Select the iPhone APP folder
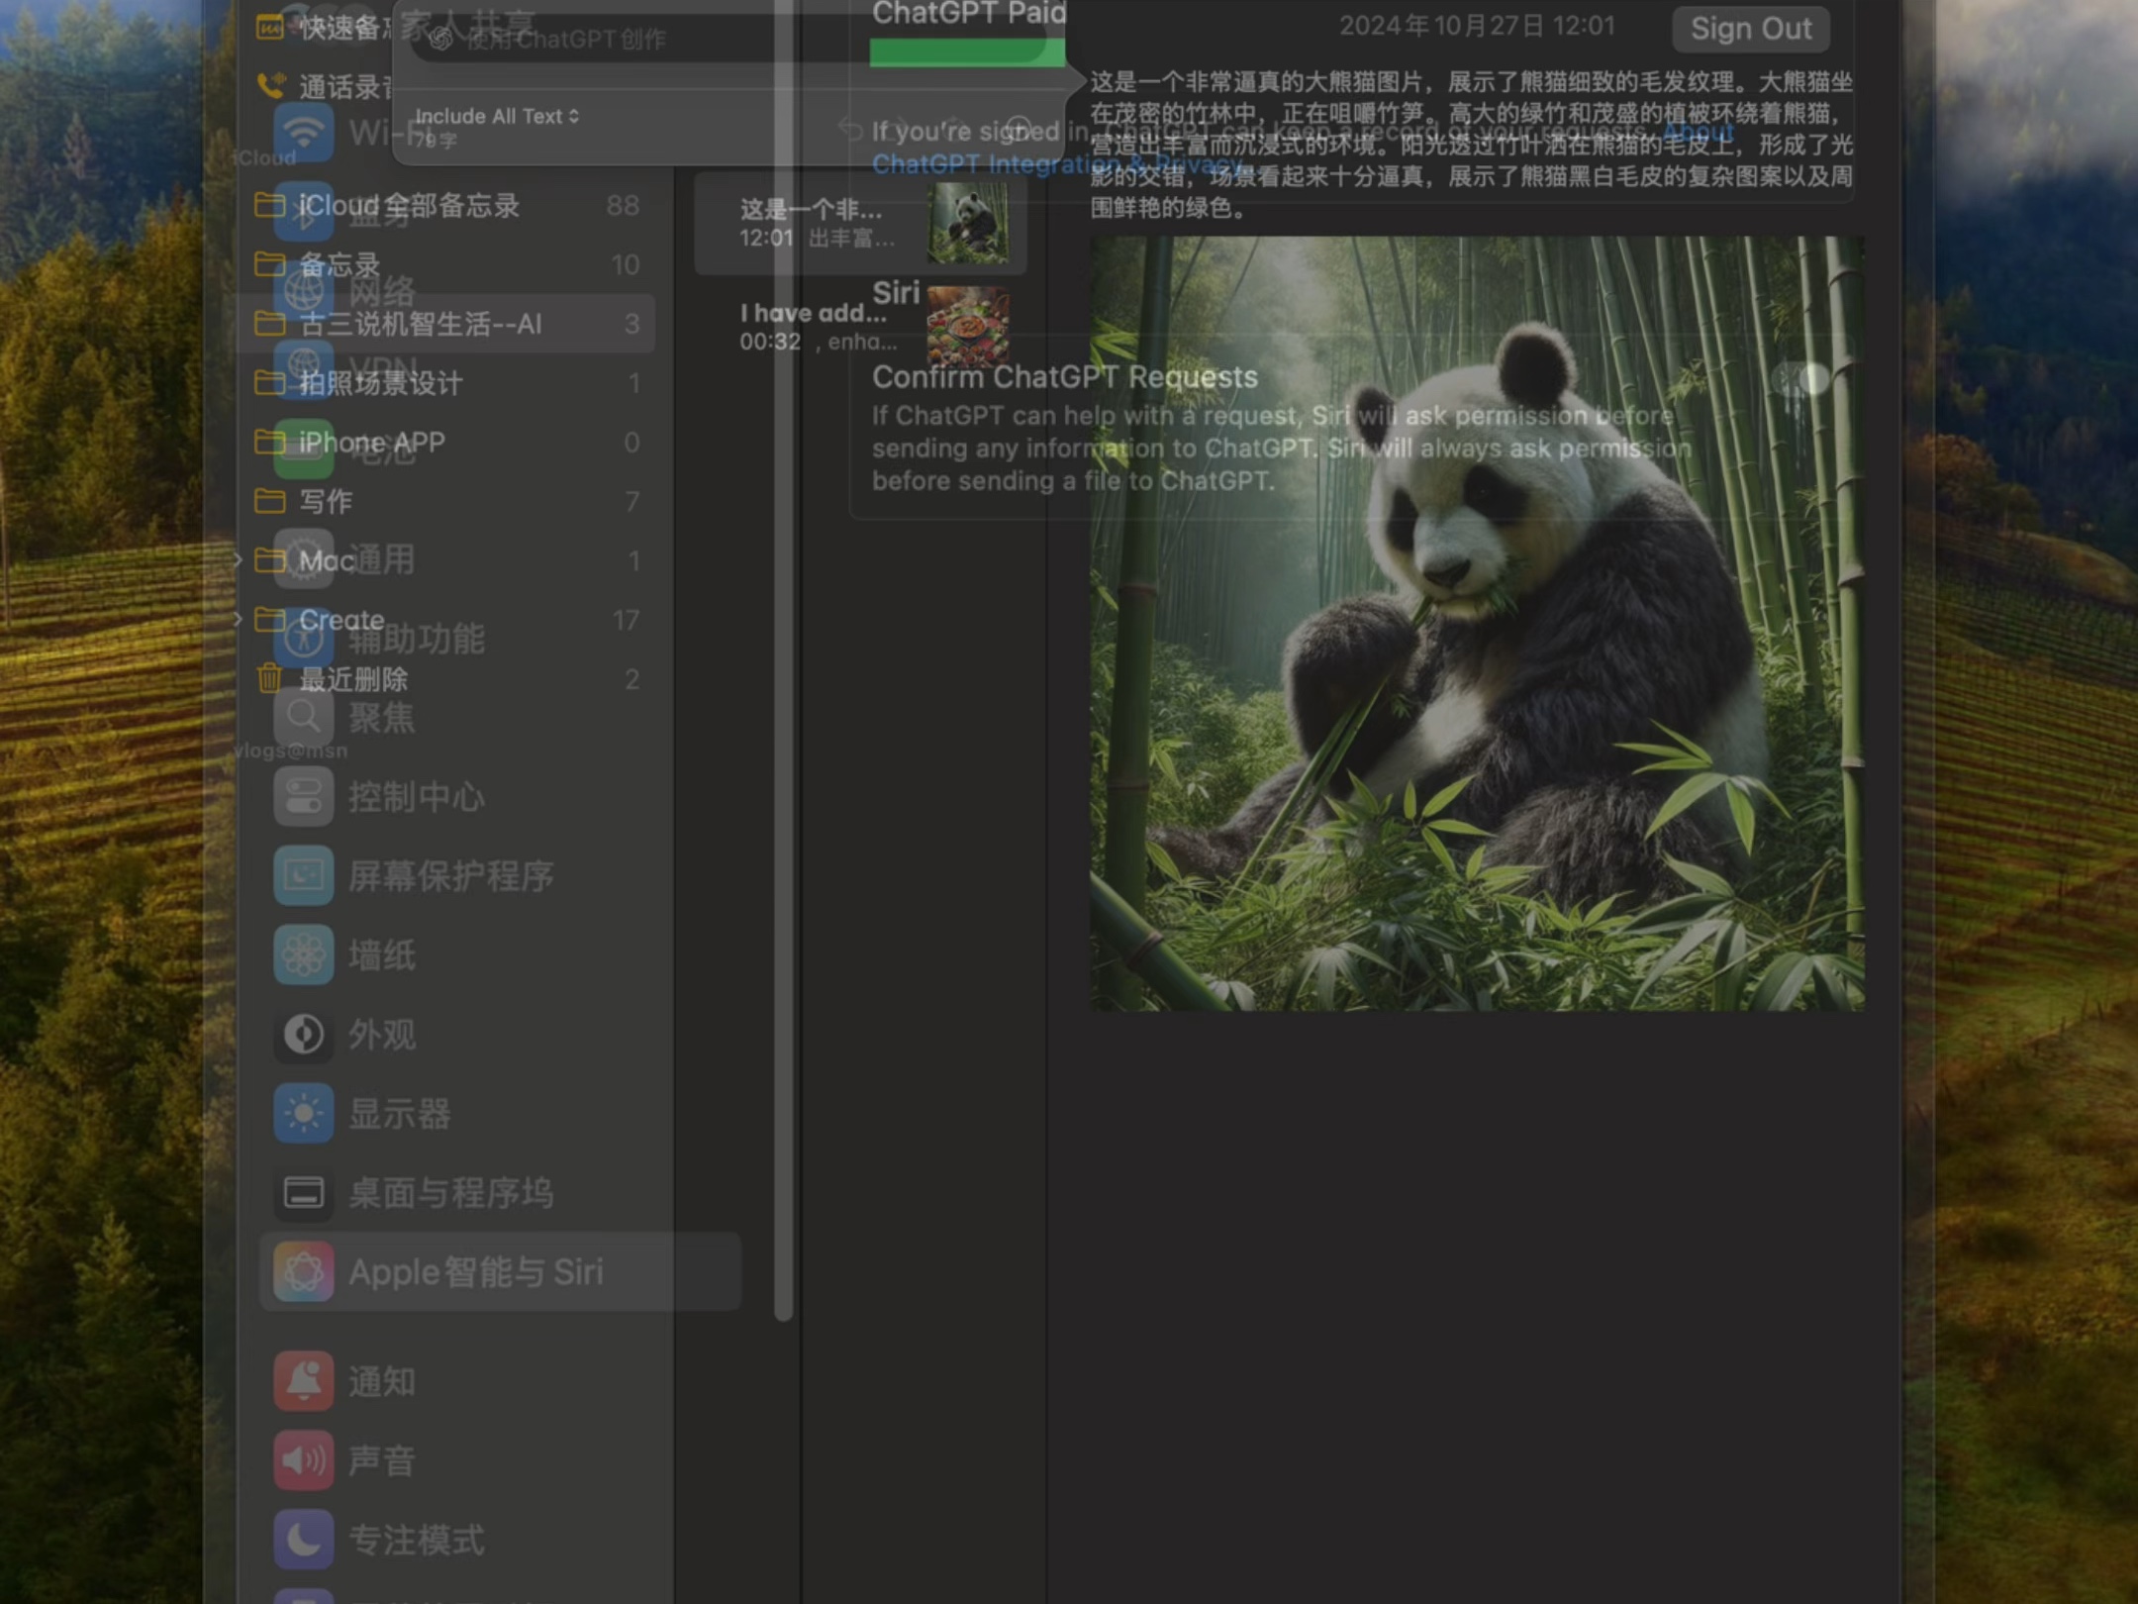Image resolution: width=2138 pixels, height=1604 pixels. [447, 443]
